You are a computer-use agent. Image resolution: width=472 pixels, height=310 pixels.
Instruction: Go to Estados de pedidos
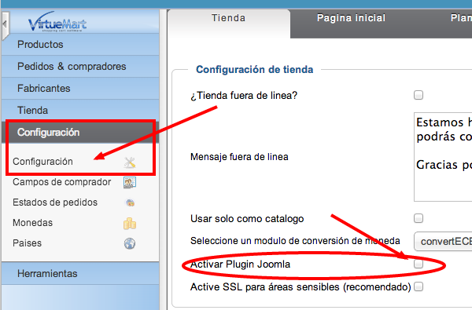tap(55, 202)
